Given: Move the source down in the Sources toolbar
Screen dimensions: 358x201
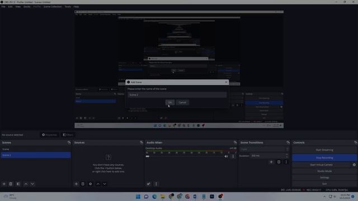Looking at the screenshot, I should click(105, 184).
